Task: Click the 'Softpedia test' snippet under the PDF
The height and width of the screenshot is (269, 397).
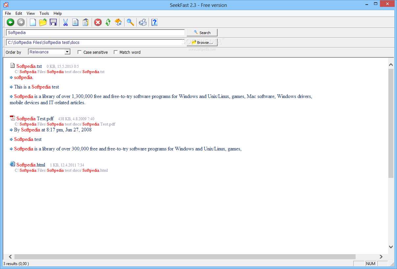Action: tap(28, 139)
